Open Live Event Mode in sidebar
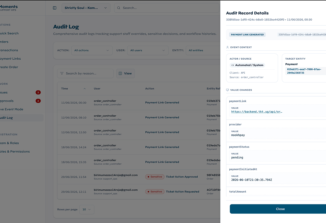This screenshot has height=223, width=326. click(12, 109)
